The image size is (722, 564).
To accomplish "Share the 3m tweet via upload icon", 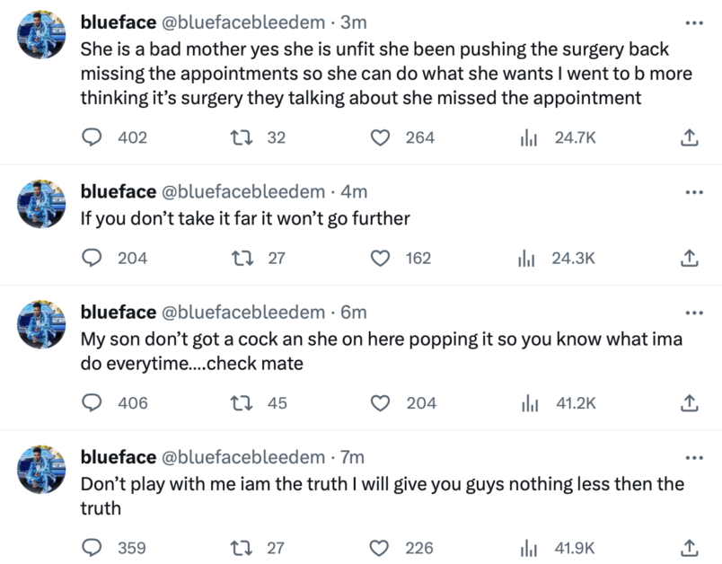I will [x=690, y=137].
